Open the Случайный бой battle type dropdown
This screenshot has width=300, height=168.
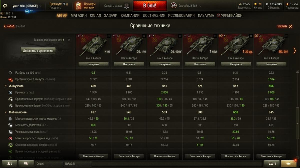(x=186, y=6)
